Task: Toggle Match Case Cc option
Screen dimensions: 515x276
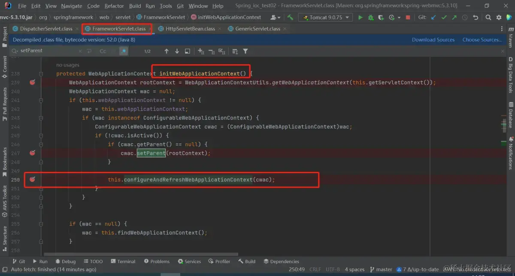Action: tap(103, 51)
